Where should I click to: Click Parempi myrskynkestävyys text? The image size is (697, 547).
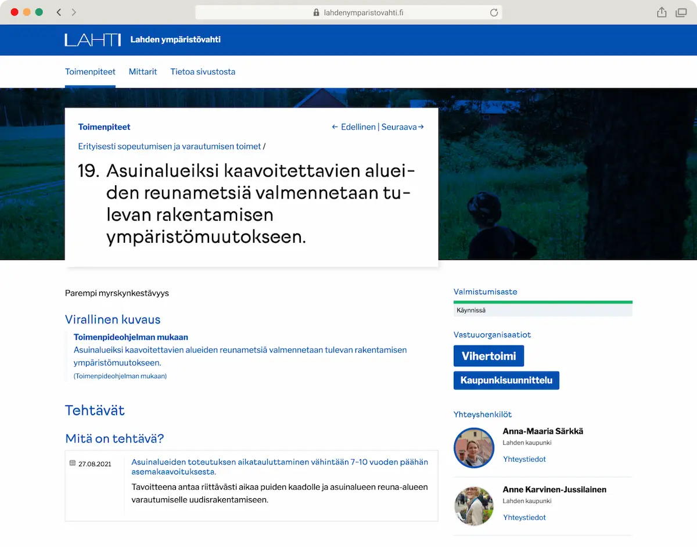point(117,293)
